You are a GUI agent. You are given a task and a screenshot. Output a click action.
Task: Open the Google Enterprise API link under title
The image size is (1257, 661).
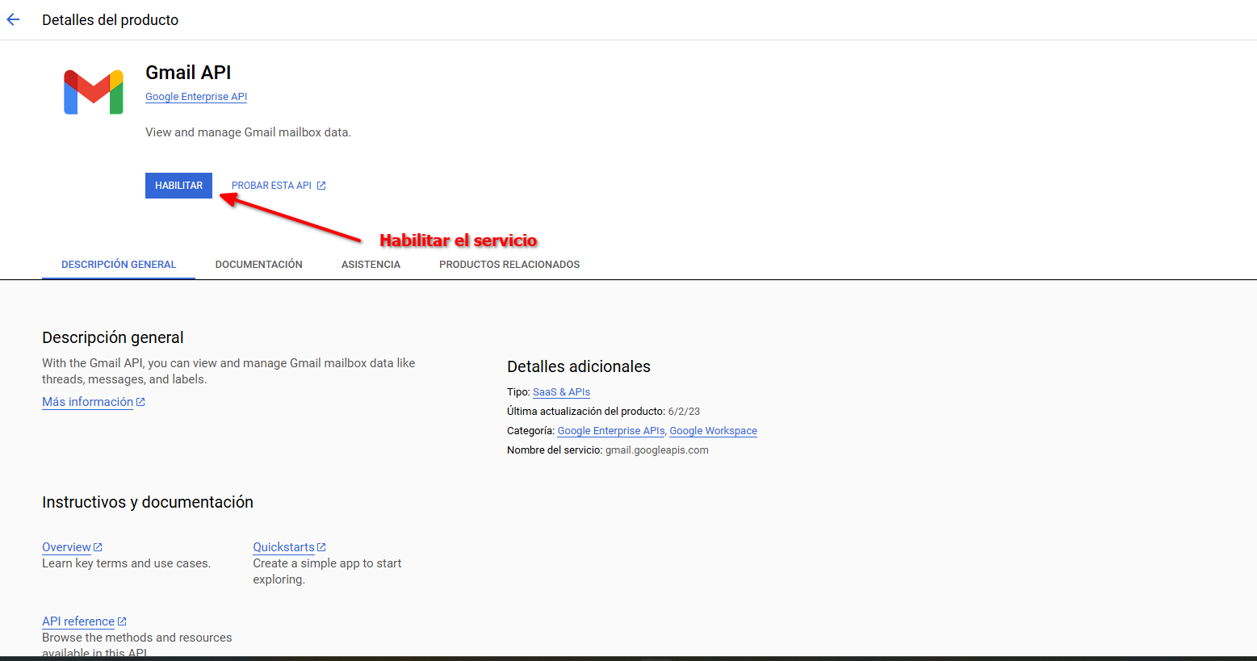tap(196, 97)
